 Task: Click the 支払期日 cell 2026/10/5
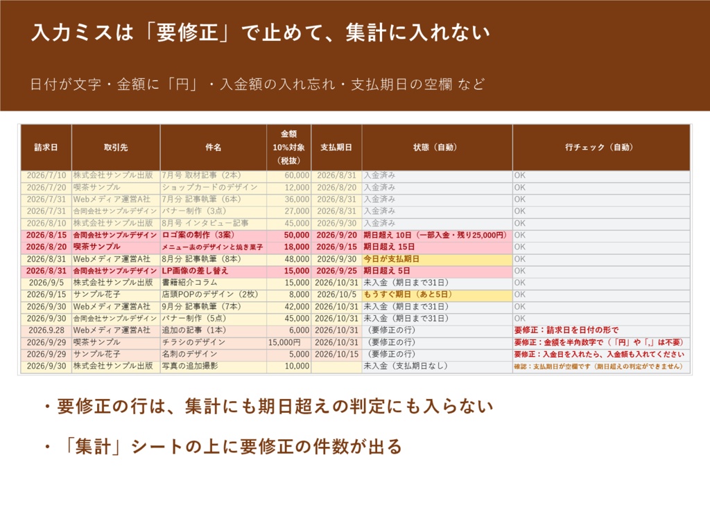coord(336,294)
